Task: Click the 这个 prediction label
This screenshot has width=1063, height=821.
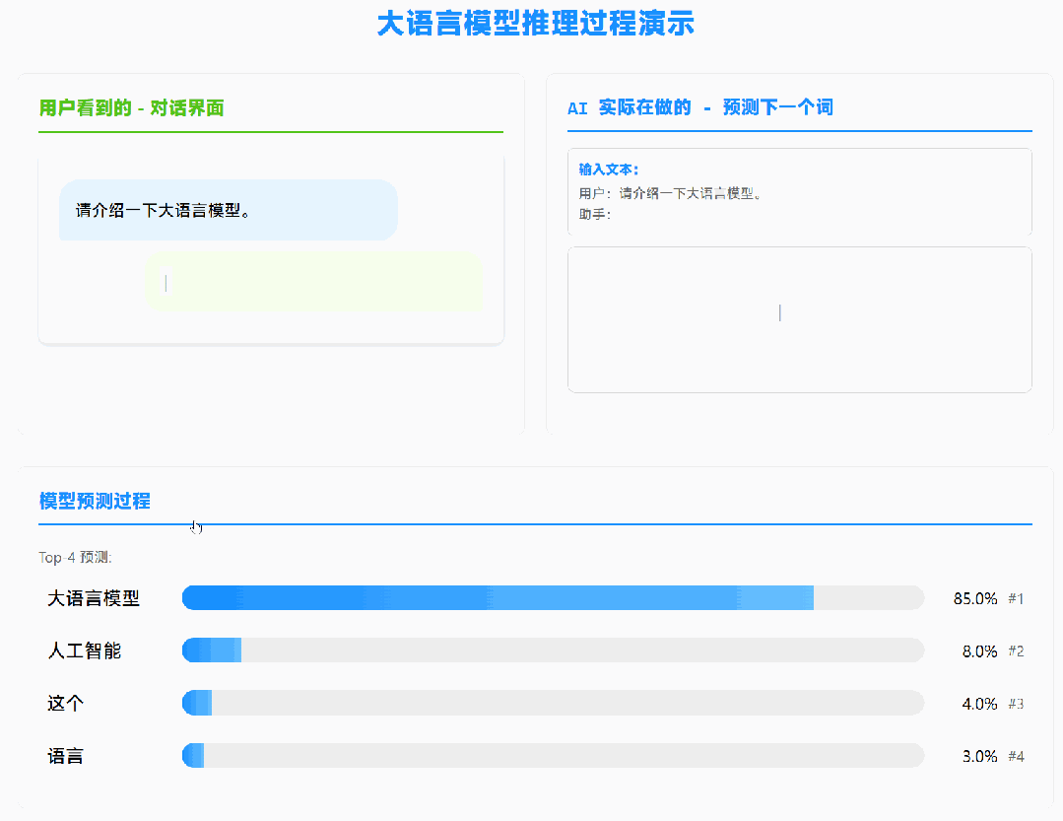Action: click(64, 703)
